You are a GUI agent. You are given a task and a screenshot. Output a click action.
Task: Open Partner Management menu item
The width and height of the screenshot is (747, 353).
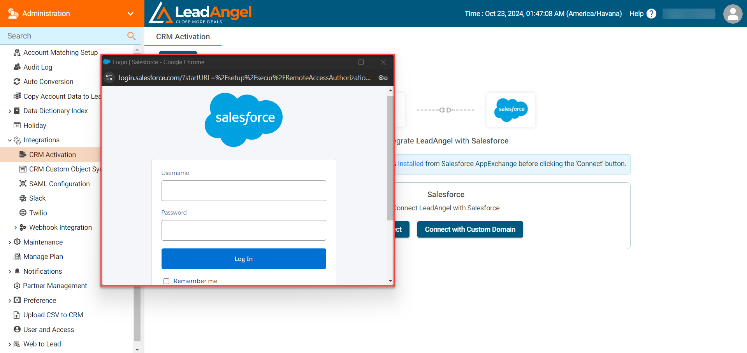55,286
